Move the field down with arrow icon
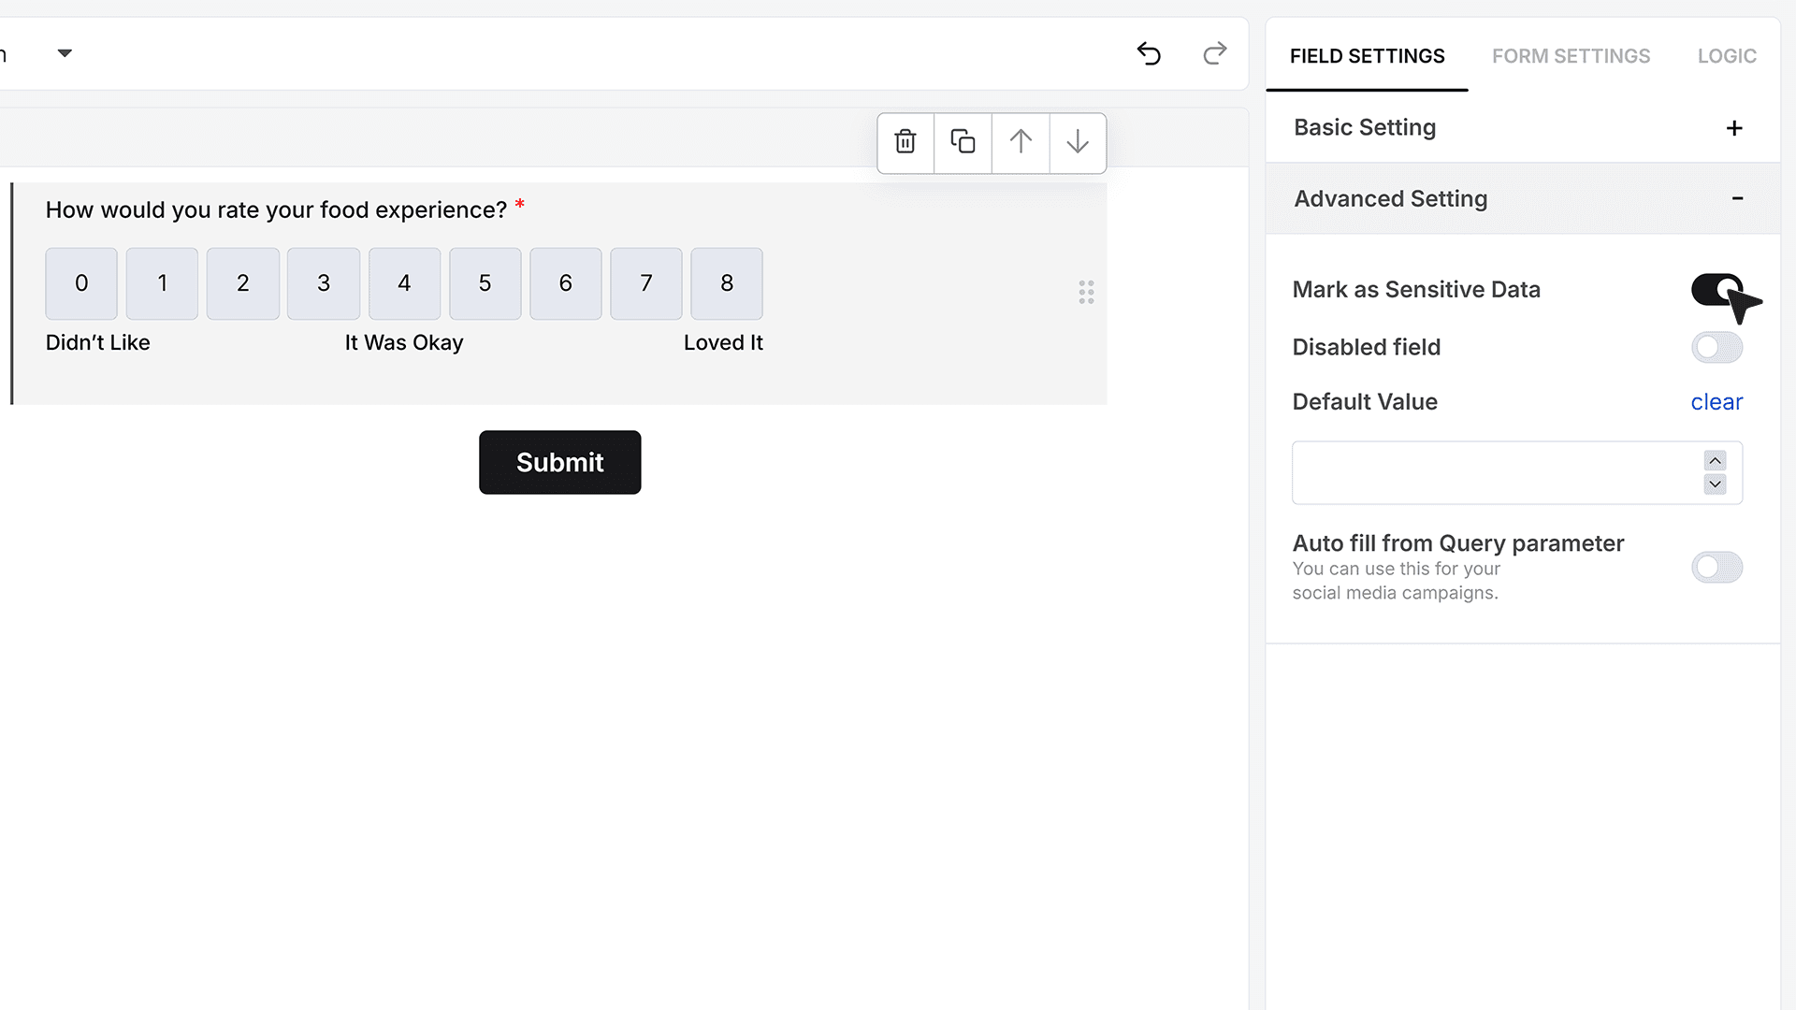Image resolution: width=1796 pixels, height=1010 pixels. (1078, 142)
